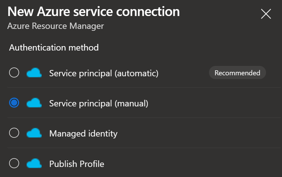Click the New Azure service connection title
Image resolution: width=282 pixels, height=177 pixels.
pyautogui.click(x=93, y=12)
